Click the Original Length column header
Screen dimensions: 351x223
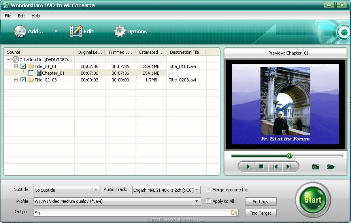90,52
